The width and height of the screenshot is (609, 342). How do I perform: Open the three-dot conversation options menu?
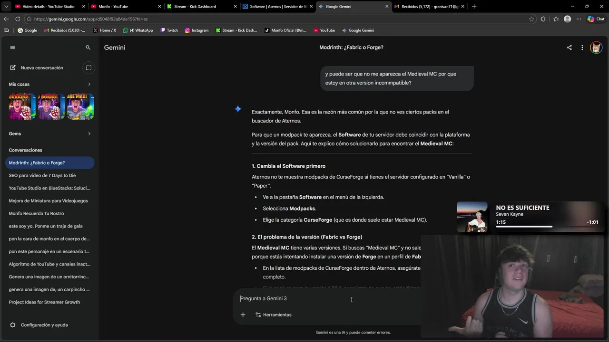coord(582,47)
